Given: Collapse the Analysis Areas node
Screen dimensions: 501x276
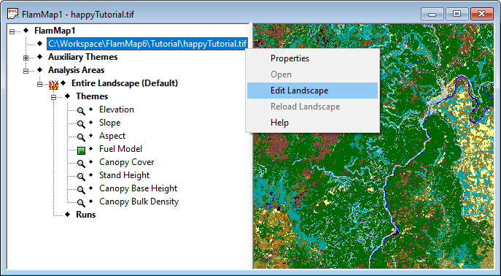Looking at the screenshot, I should [x=26, y=71].
